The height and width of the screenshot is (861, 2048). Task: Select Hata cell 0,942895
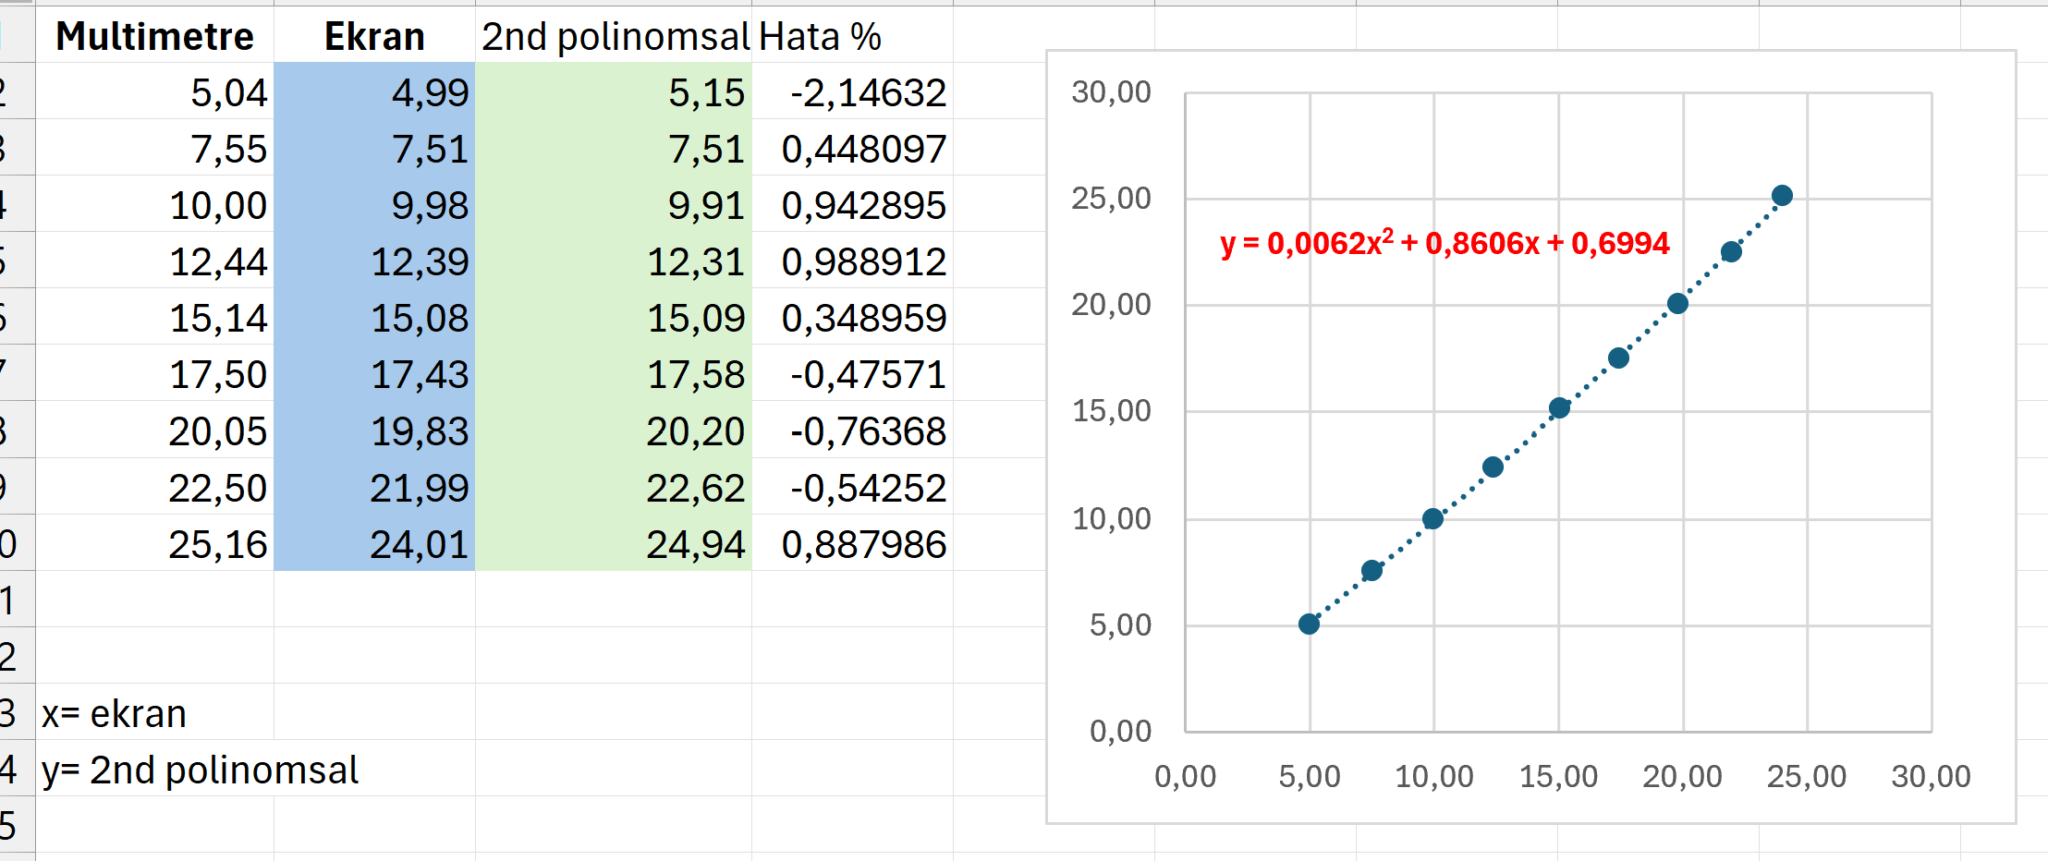pyautogui.click(x=852, y=204)
